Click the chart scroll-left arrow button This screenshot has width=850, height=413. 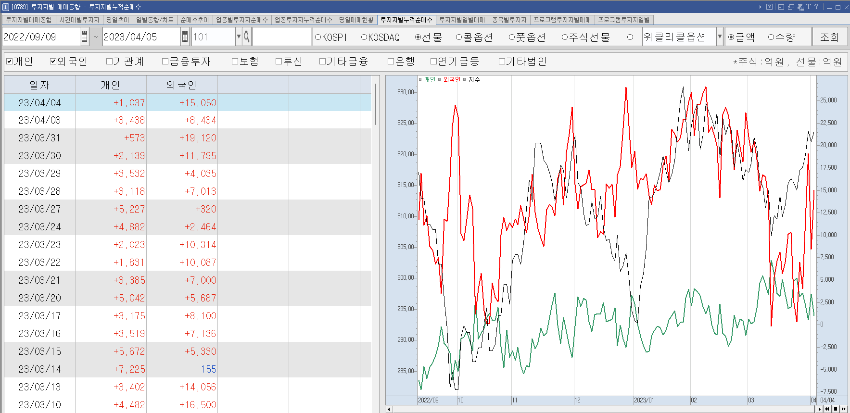[389, 409]
